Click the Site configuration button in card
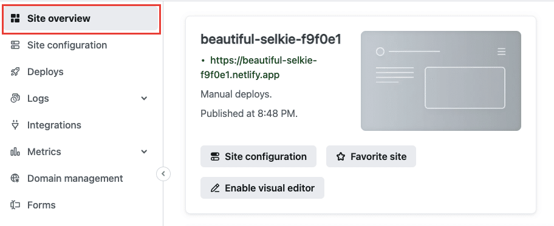554x226 pixels. click(258, 156)
